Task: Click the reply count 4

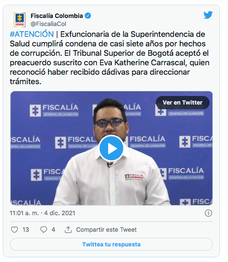Action: (x=53, y=230)
